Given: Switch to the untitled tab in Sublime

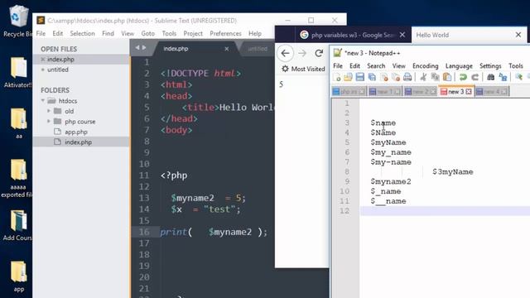Looking at the screenshot, I should 258,49.
